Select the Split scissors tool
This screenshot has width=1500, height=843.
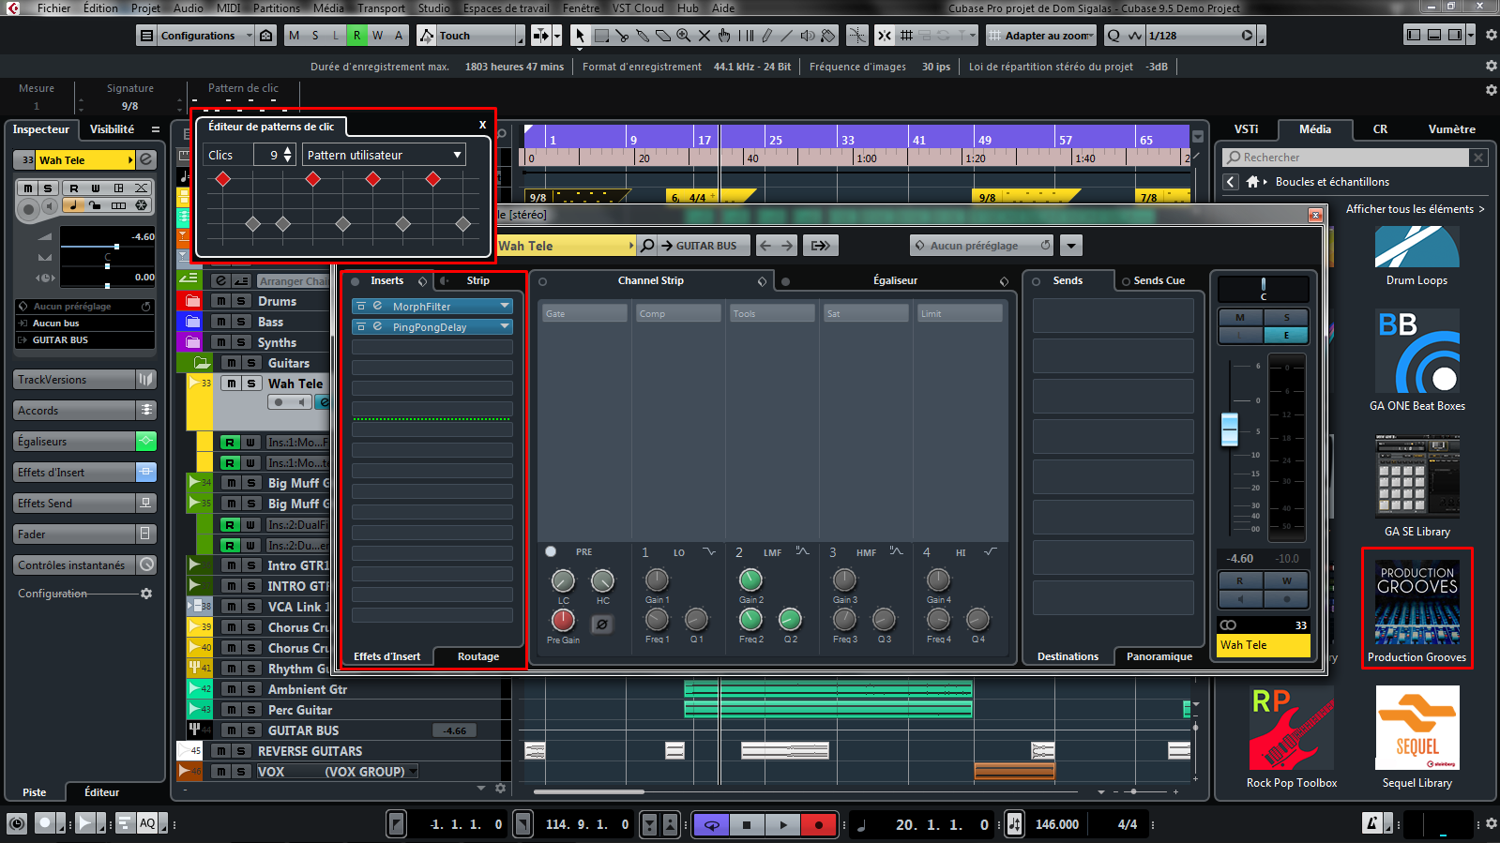pos(622,36)
